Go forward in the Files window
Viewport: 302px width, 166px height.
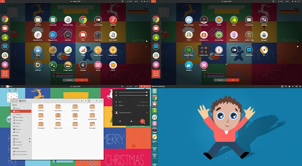pyautogui.click(x=16, y=101)
